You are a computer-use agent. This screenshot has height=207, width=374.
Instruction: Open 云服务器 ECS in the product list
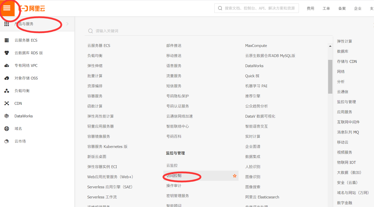99,46
